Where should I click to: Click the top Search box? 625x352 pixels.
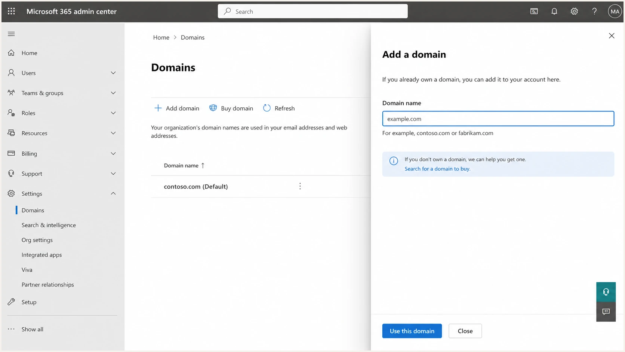coord(313,11)
